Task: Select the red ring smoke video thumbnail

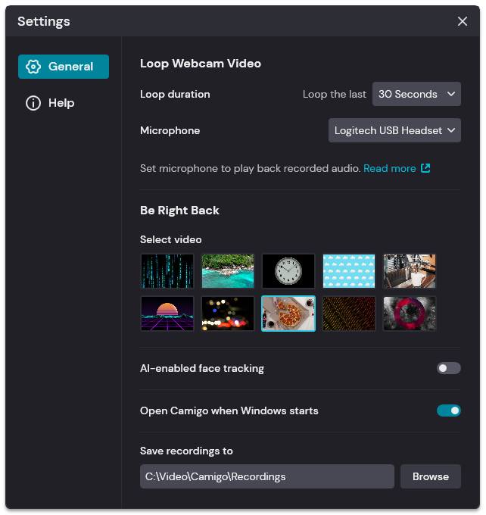Action: click(x=409, y=314)
